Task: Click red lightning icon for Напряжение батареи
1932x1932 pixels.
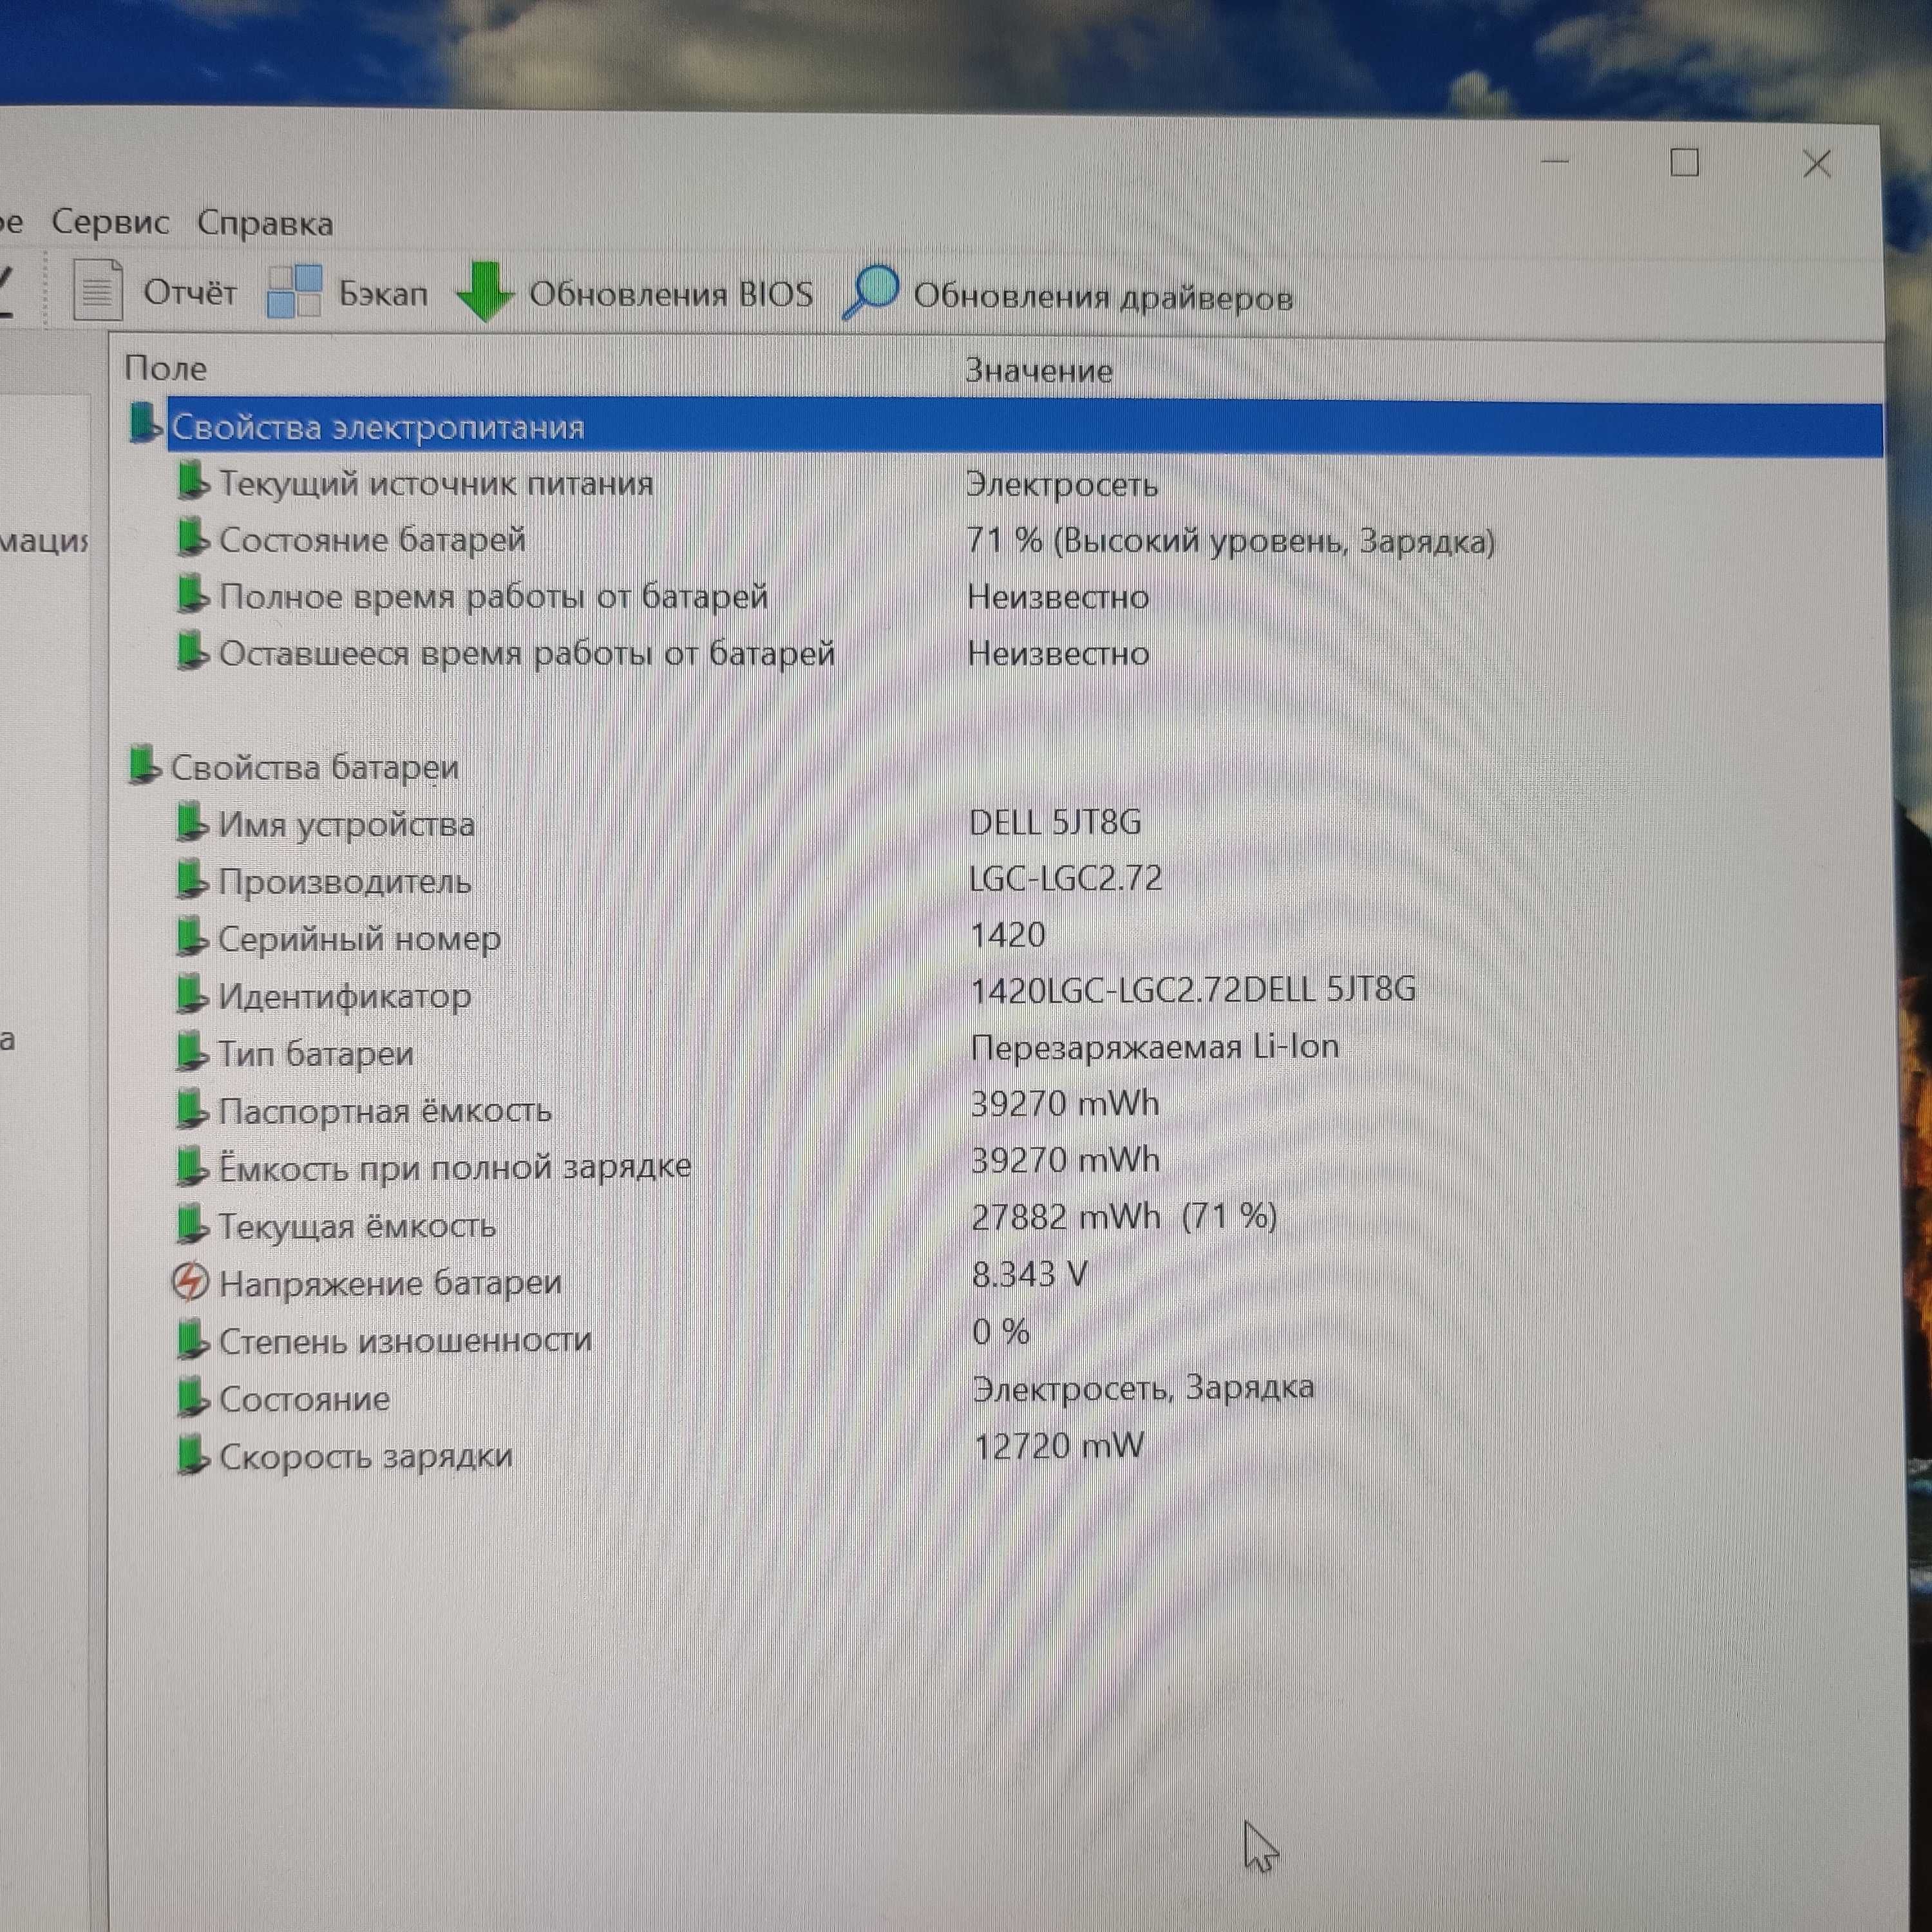Action: (190, 1281)
